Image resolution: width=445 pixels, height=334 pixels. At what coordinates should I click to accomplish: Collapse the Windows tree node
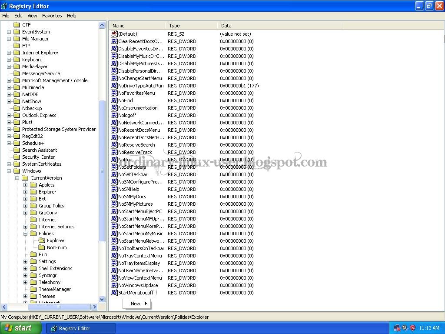(x=9, y=171)
